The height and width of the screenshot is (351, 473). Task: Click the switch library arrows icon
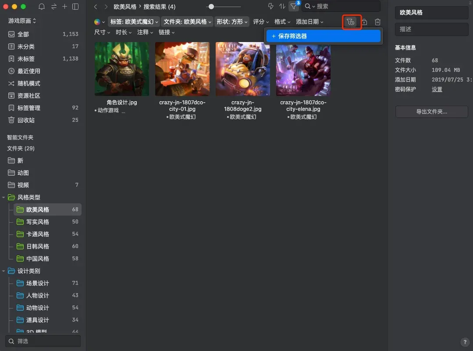coord(54,7)
